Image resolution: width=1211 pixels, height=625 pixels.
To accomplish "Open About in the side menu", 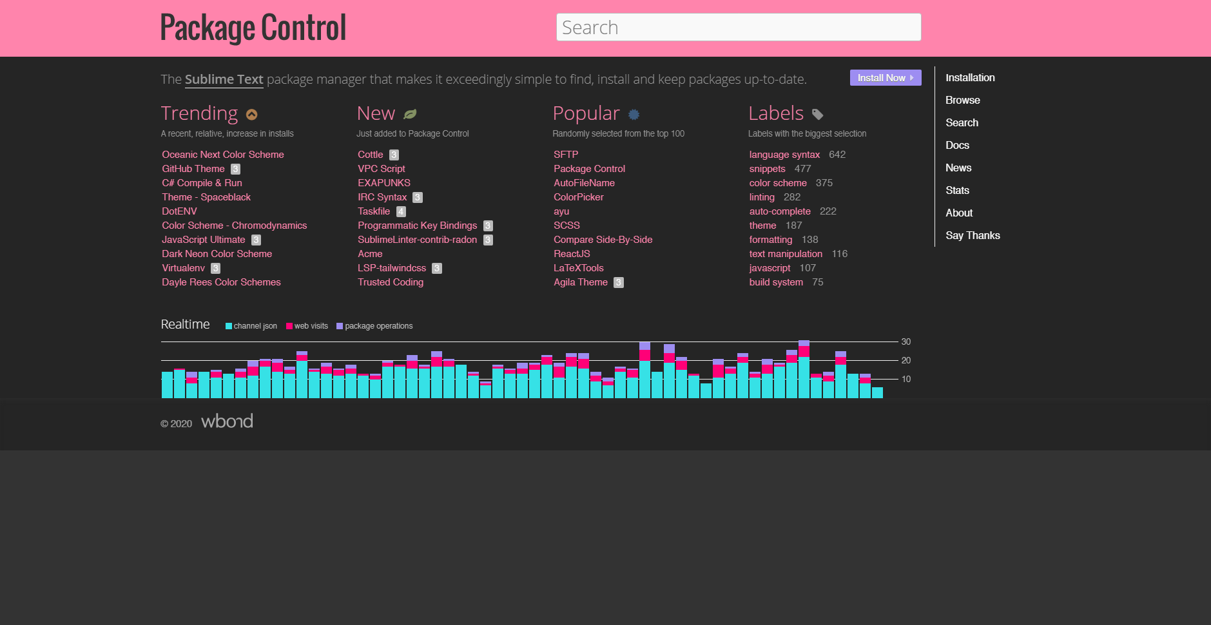I will click(959, 213).
